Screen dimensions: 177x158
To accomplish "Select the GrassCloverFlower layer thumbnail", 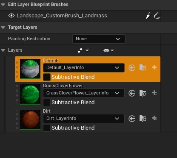I will [x=30, y=94].
